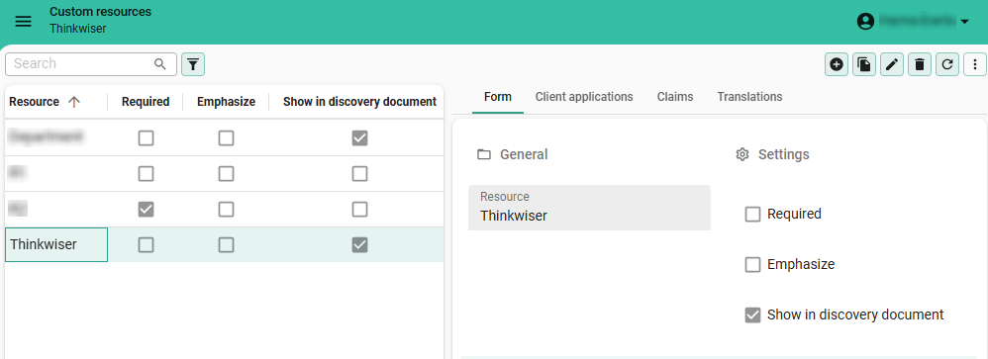Click the Resource field containing Thinkwiser

coord(589,208)
